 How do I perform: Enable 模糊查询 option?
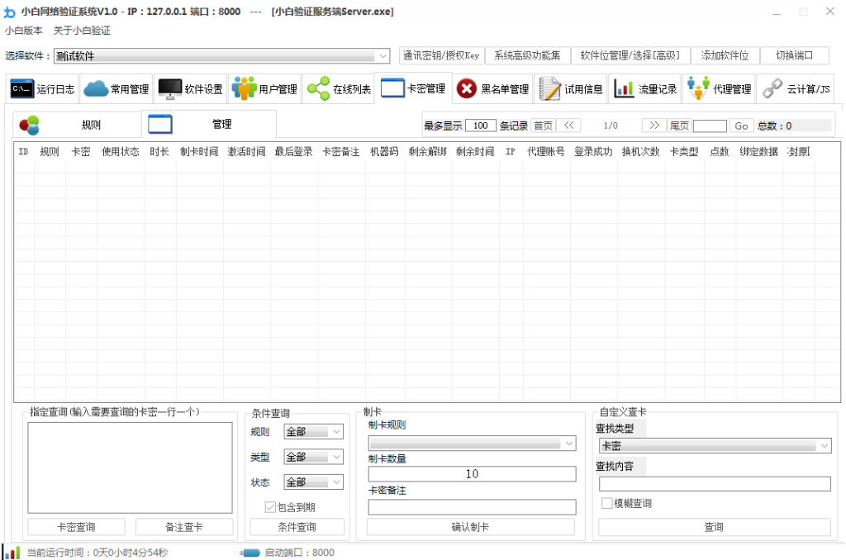click(607, 503)
